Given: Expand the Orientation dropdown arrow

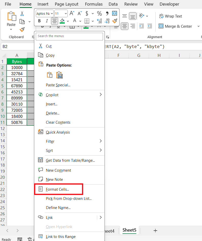Looking at the screenshot, I should pos(147,16).
